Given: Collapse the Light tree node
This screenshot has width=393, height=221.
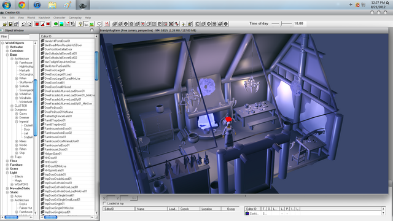Looking at the screenshot, I should click(7, 173).
